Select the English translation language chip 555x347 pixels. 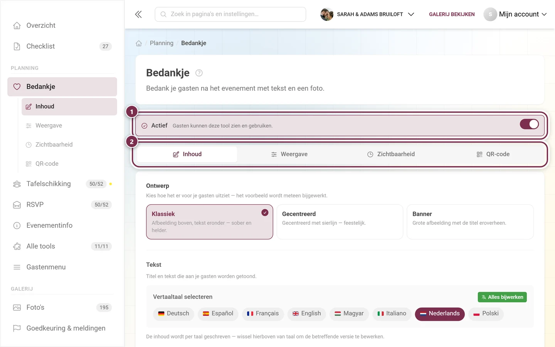(x=307, y=314)
